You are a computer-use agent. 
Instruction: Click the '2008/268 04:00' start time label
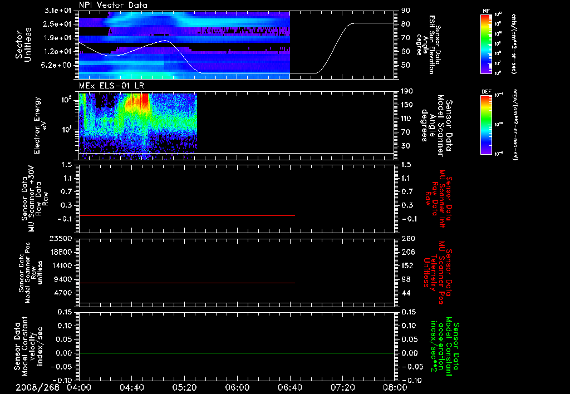[54, 387]
